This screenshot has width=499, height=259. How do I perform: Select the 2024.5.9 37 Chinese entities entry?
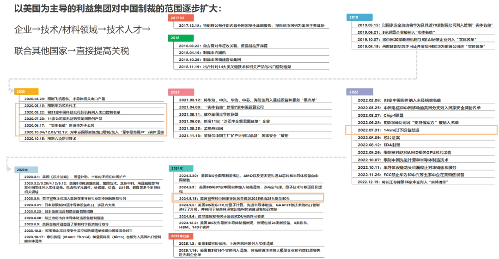pyautogui.click(x=250, y=189)
